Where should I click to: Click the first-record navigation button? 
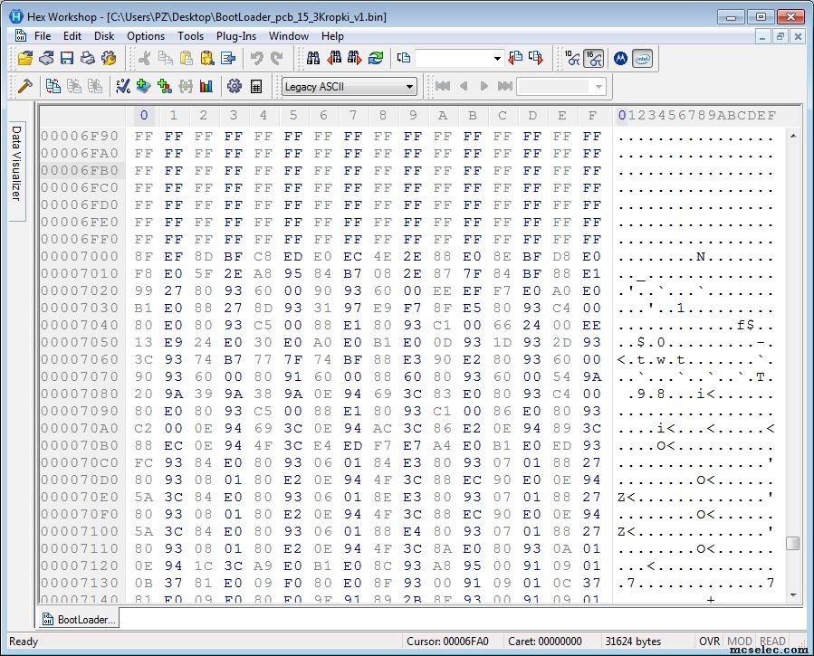[442, 86]
